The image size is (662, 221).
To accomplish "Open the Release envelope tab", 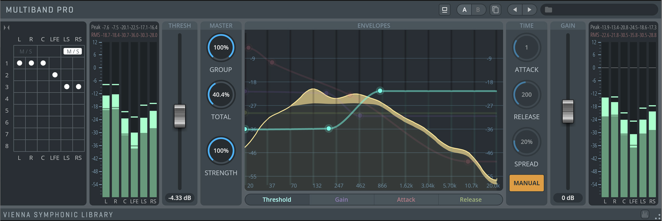I will [x=470, y=200].
